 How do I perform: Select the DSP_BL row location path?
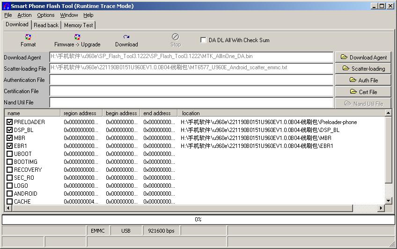260,130
